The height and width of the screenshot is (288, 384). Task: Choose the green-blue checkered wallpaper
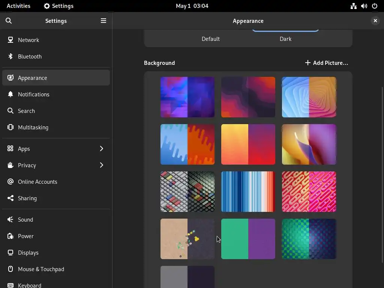click(x=309, y=239)
